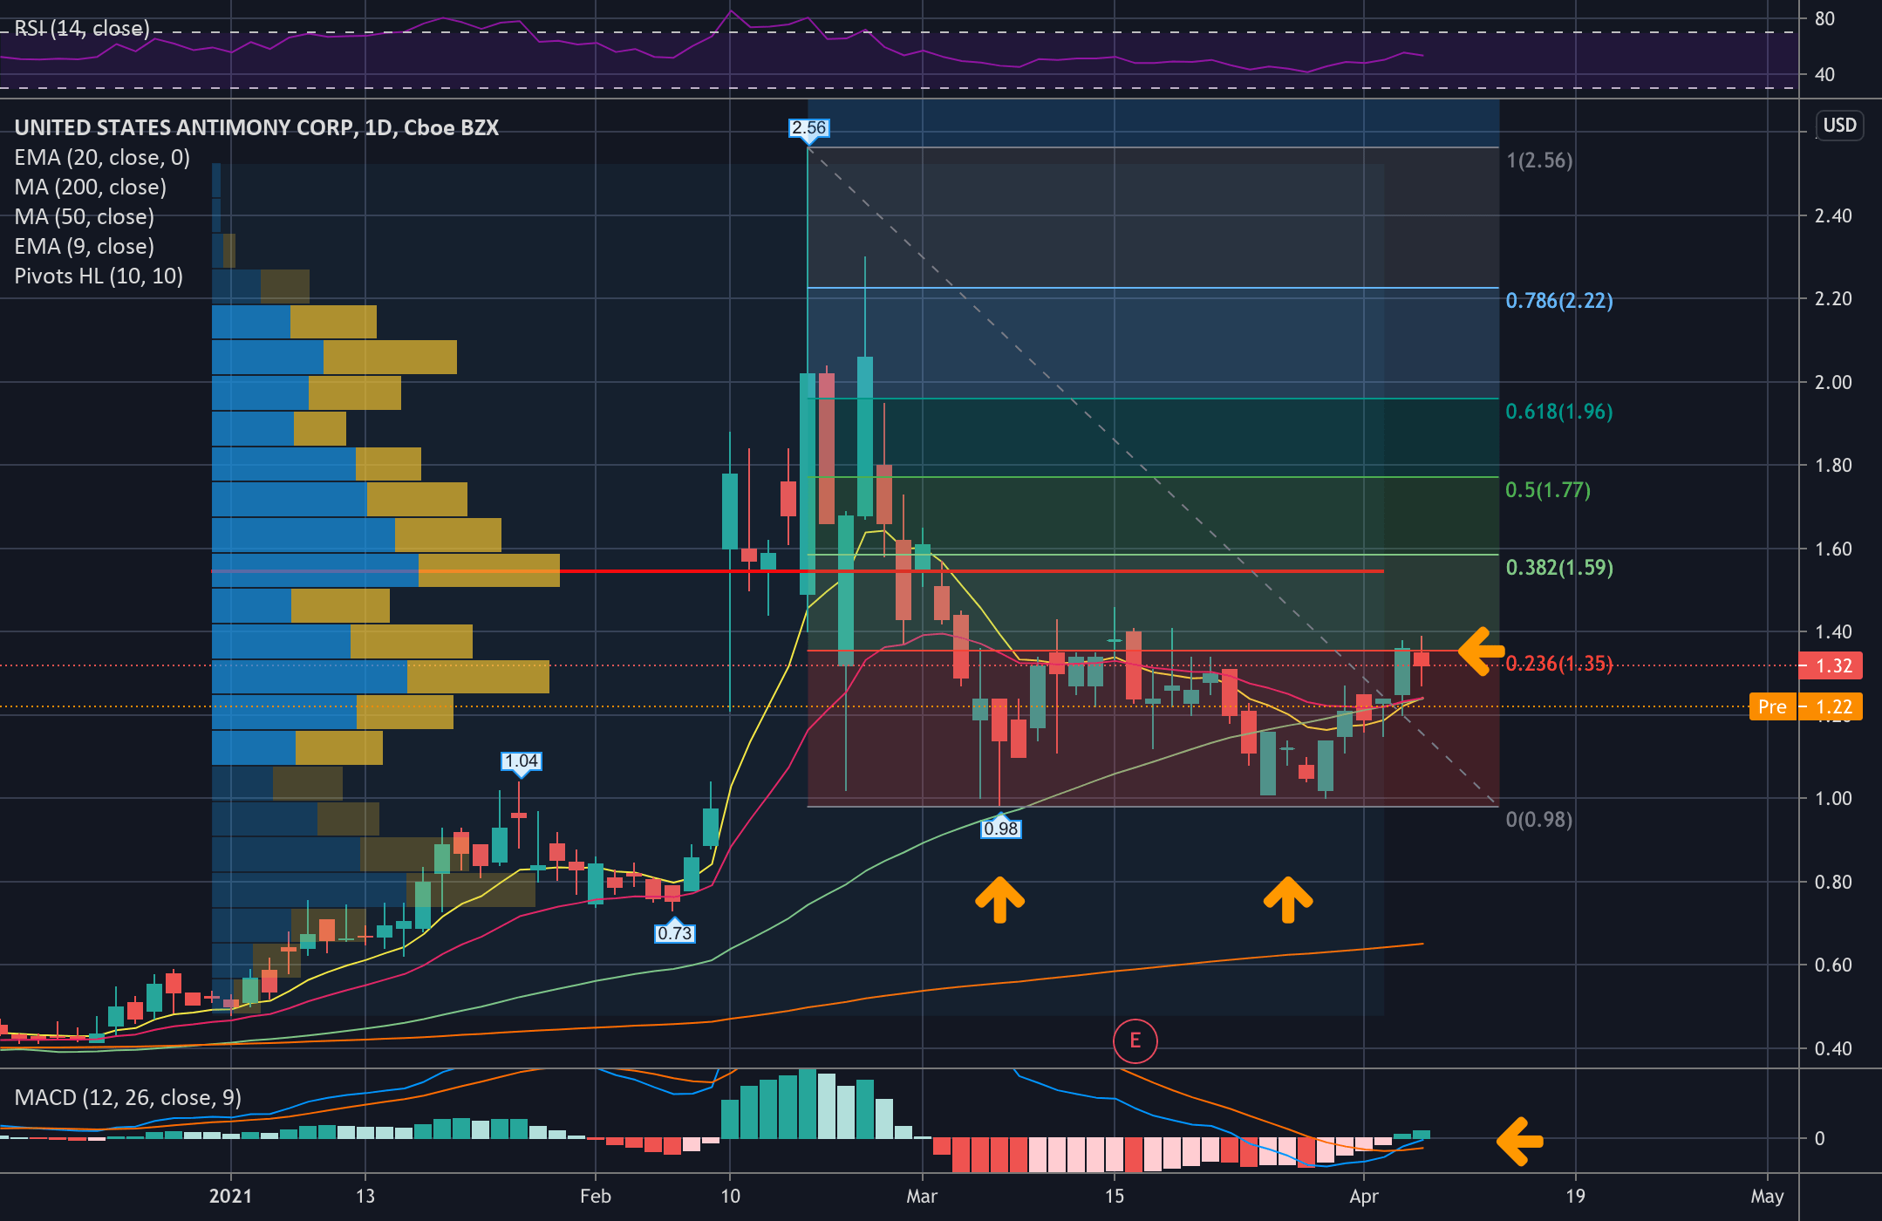Open the USD currency selector
This screenshot has height=1221, width=1882.
pyautogui.click(x=1839, y=126)
